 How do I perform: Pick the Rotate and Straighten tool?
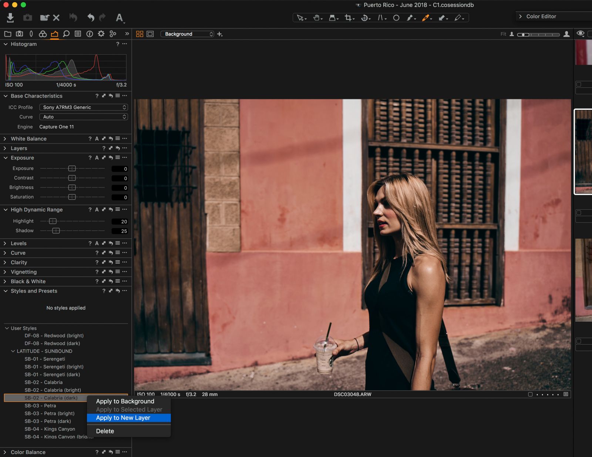(364, 17)
